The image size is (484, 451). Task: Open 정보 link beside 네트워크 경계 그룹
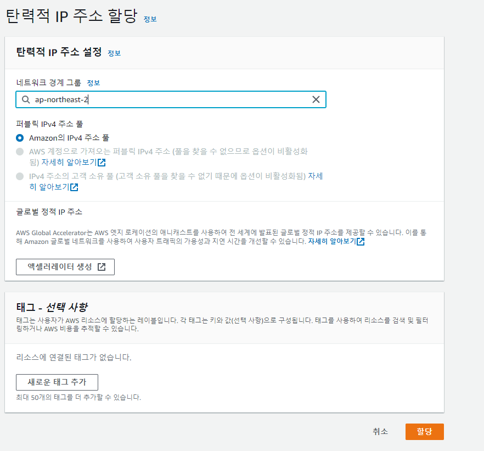point(93,83)
